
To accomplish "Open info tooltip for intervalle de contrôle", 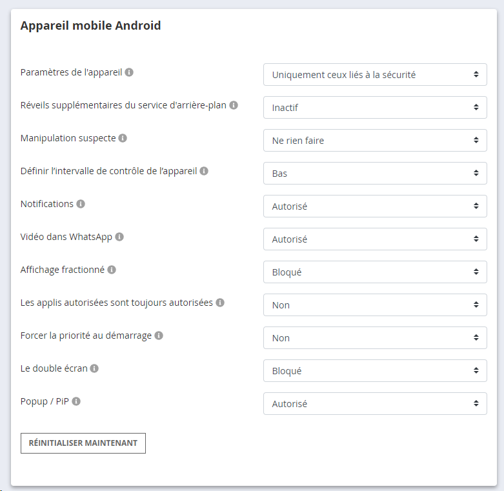I will 204,171.
